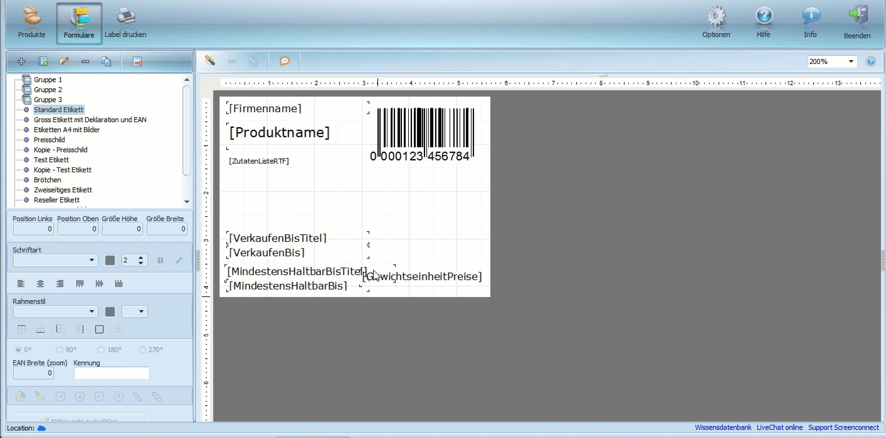
Task: Switch to the Formulare tab
Action: click(x=79, y=23)
